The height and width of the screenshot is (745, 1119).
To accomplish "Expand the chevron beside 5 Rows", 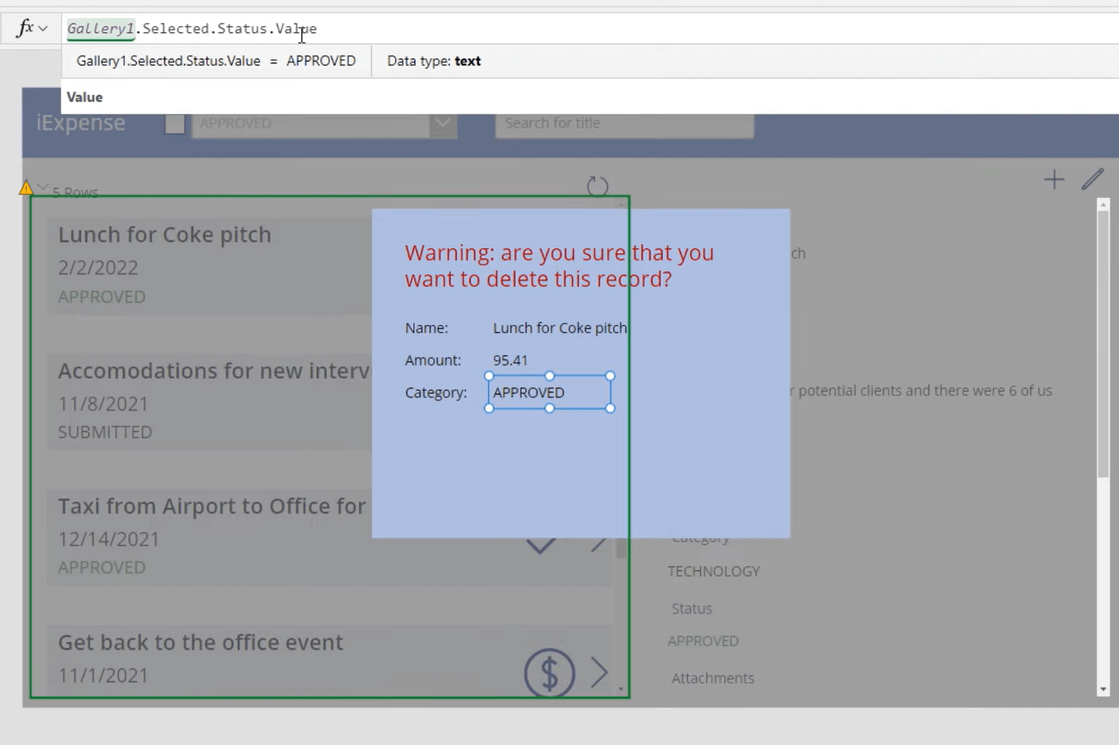I will click(x=43, y=188).
